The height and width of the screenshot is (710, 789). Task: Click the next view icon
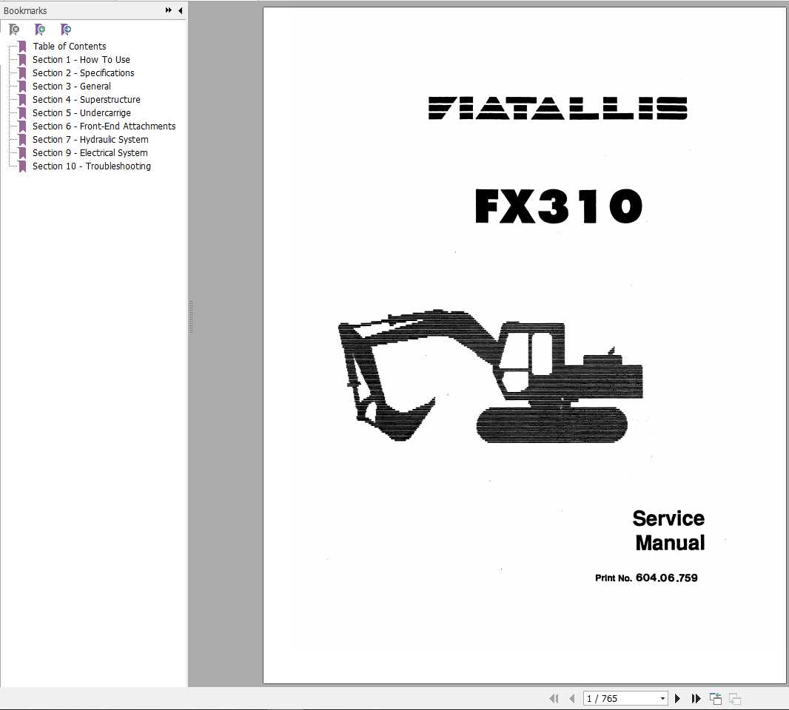coord(734,698)
